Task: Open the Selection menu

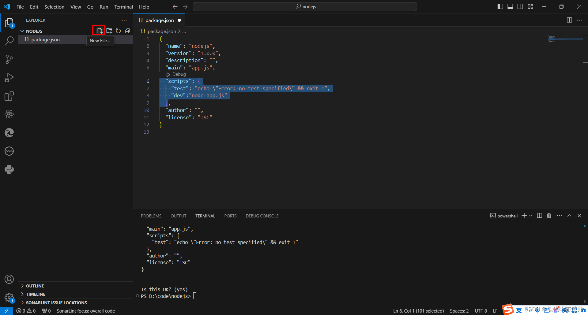Action: pos(54,7)
